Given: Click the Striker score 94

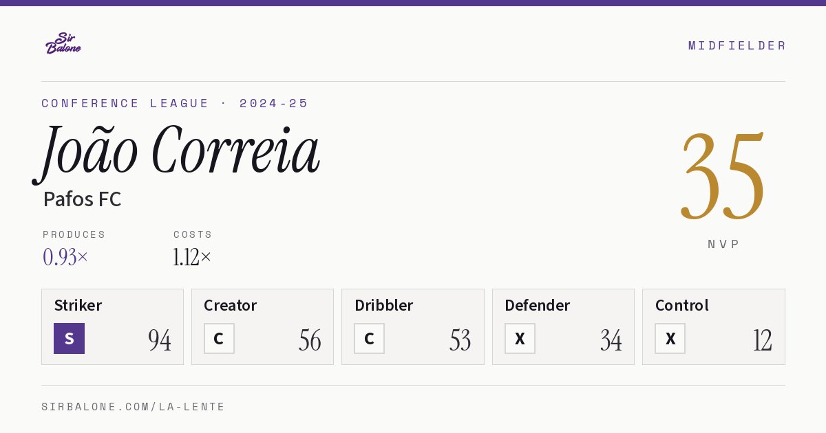Looking at the screenshot, I should tap(160, 340).
